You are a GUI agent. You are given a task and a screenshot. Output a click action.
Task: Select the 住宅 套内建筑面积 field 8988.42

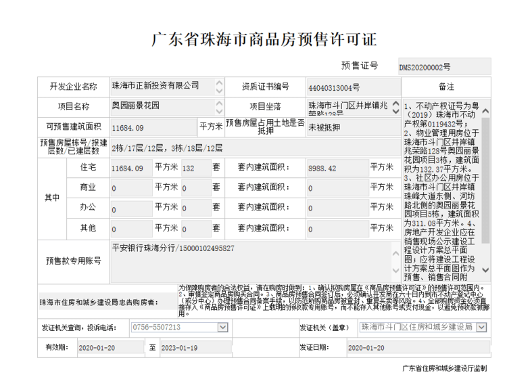click(x=336, y=168)
